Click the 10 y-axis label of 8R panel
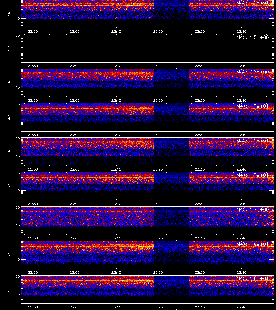The height and width of the screenshot is (310, 276). (x=18, y=260)
